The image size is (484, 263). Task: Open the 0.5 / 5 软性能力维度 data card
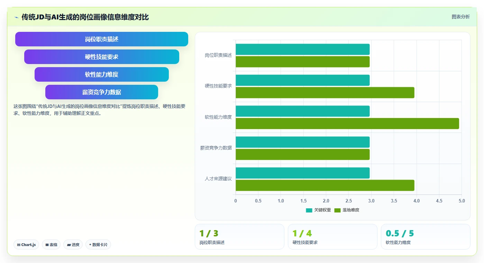point(426,237)
